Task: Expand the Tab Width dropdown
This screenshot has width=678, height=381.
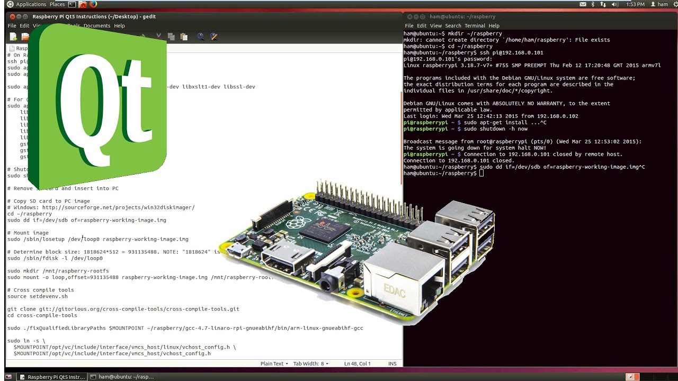Action: [x=311, y=364]
